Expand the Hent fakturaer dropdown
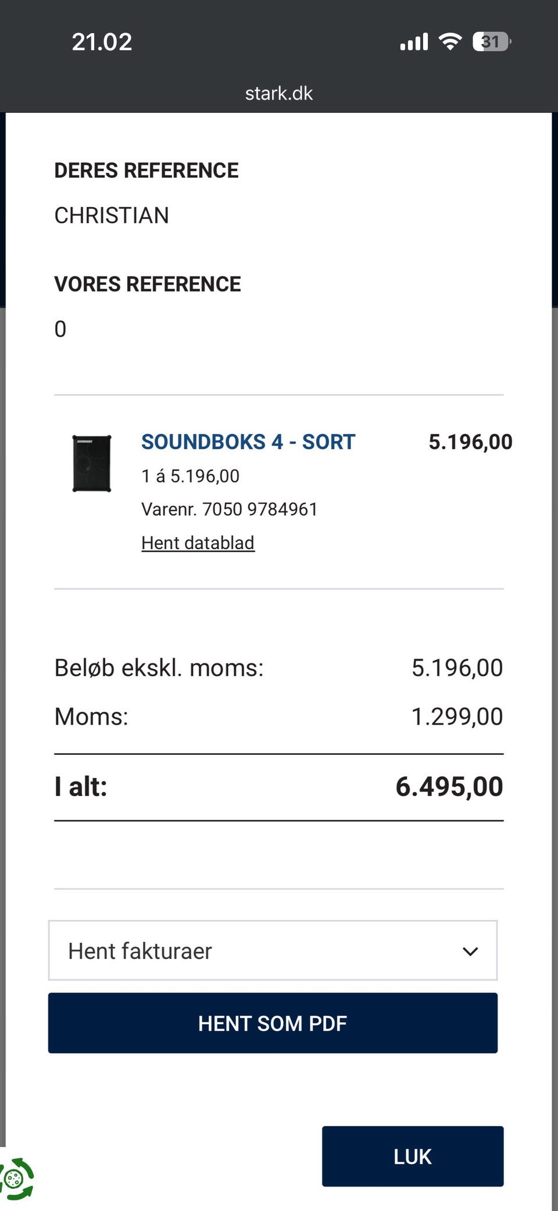 [273, 950]
